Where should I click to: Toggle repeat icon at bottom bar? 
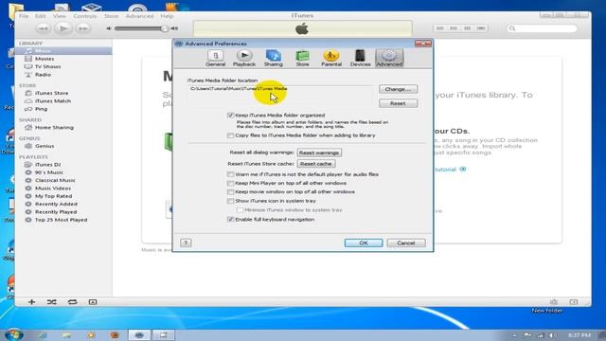point(72,302)
